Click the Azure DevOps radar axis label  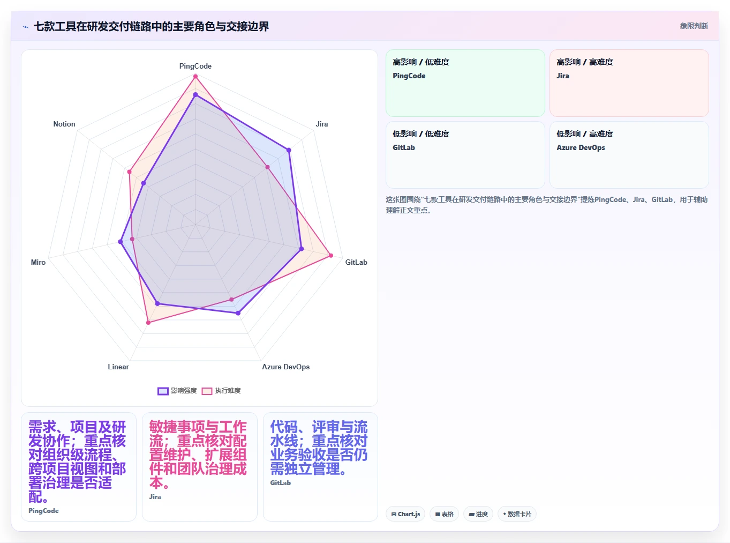286,367
